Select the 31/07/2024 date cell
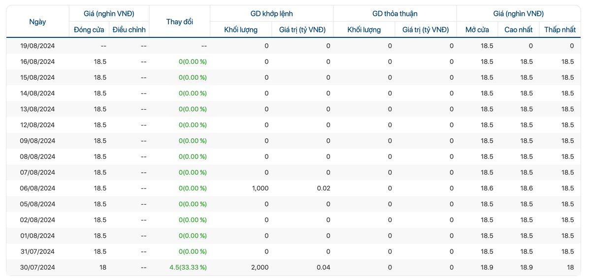Screen dimensions: 591x280 37,251
